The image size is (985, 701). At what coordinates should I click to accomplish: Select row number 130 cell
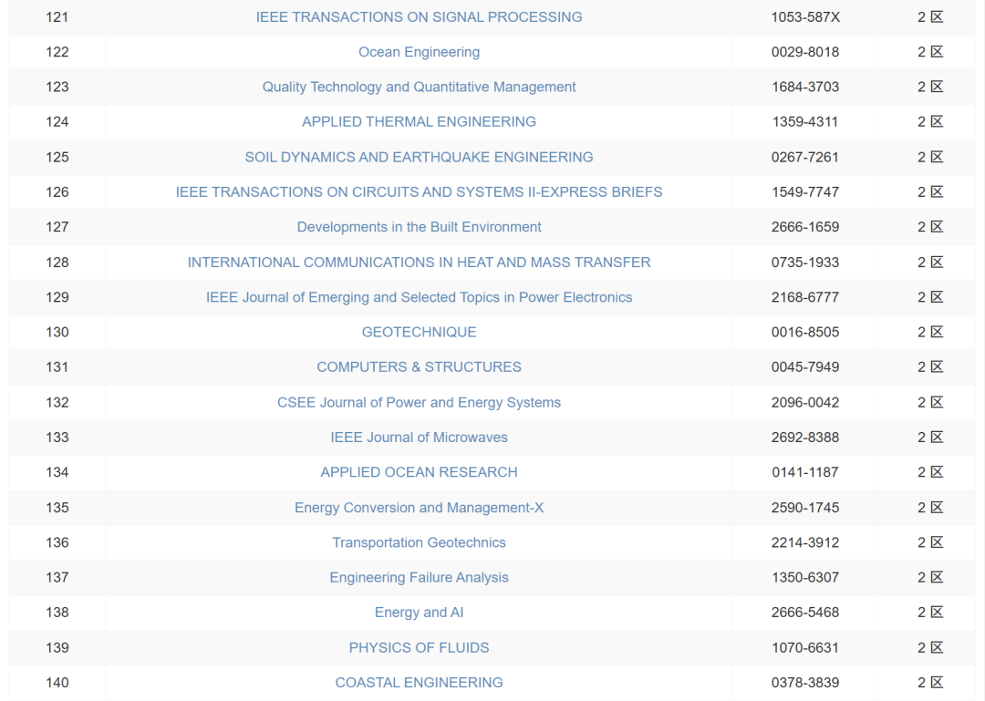tap(57, 333)
